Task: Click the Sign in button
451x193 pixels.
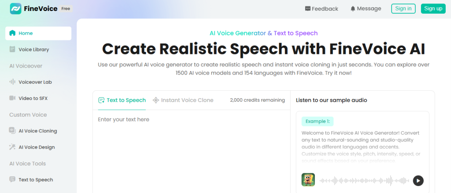Action: tap(403, 9)
